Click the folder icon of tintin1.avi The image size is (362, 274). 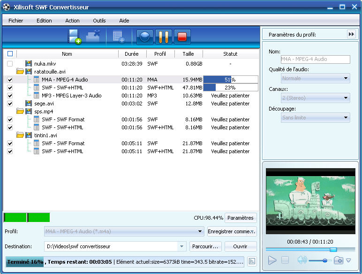point(20,135)
